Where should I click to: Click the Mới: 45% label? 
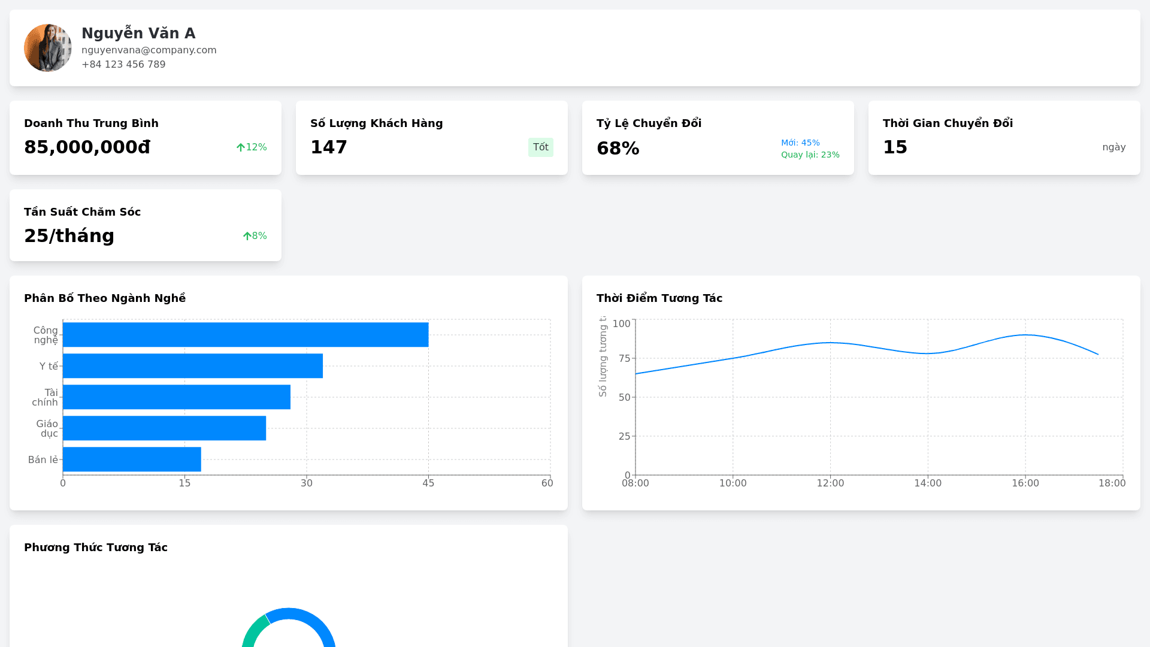click(800, 143)
